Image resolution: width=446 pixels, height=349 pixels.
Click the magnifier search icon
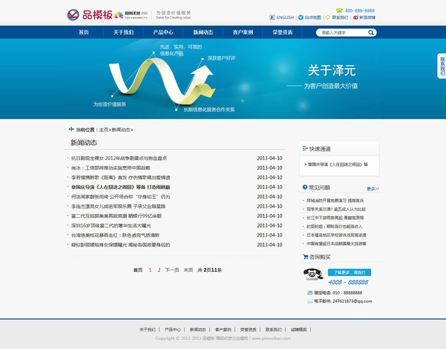tap(371, 33)
